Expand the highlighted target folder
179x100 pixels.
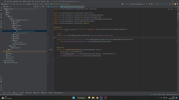pyautogui.click(x=5, y=51)
